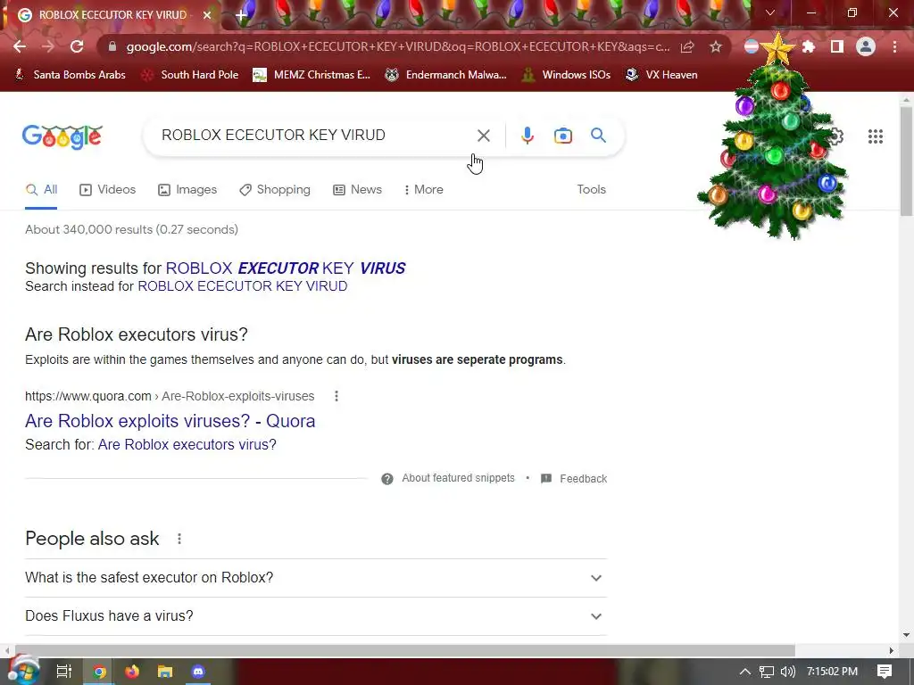Open South Hard Pole bookmark
The height and width of the screenshot is (685, 914).
(x=191, y=75)
